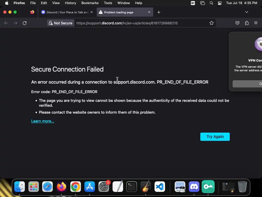Image resolution: width=262 pixels, height=197 pixels.
Task: Open Launchpad from the Dock
Action: click(x=34, y=186)
